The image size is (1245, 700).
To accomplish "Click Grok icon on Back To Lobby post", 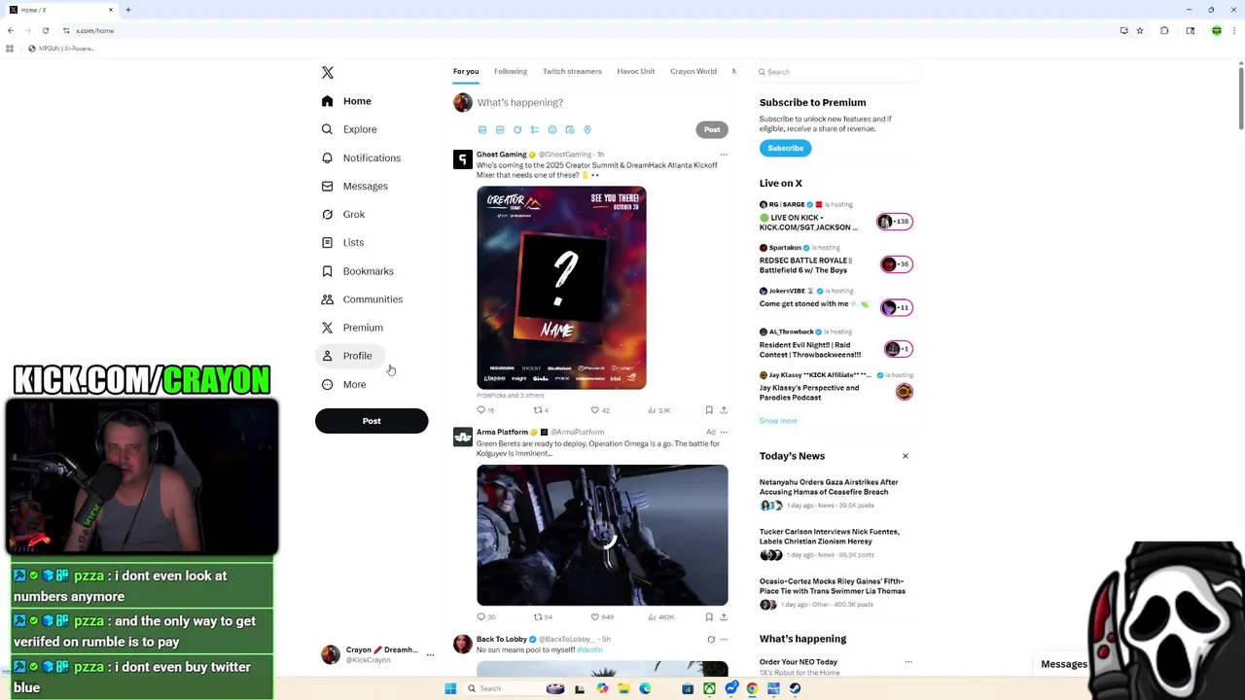I will (711, 640).
